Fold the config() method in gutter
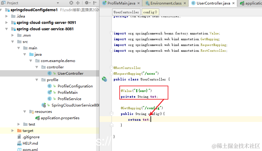 coord(112,114)
